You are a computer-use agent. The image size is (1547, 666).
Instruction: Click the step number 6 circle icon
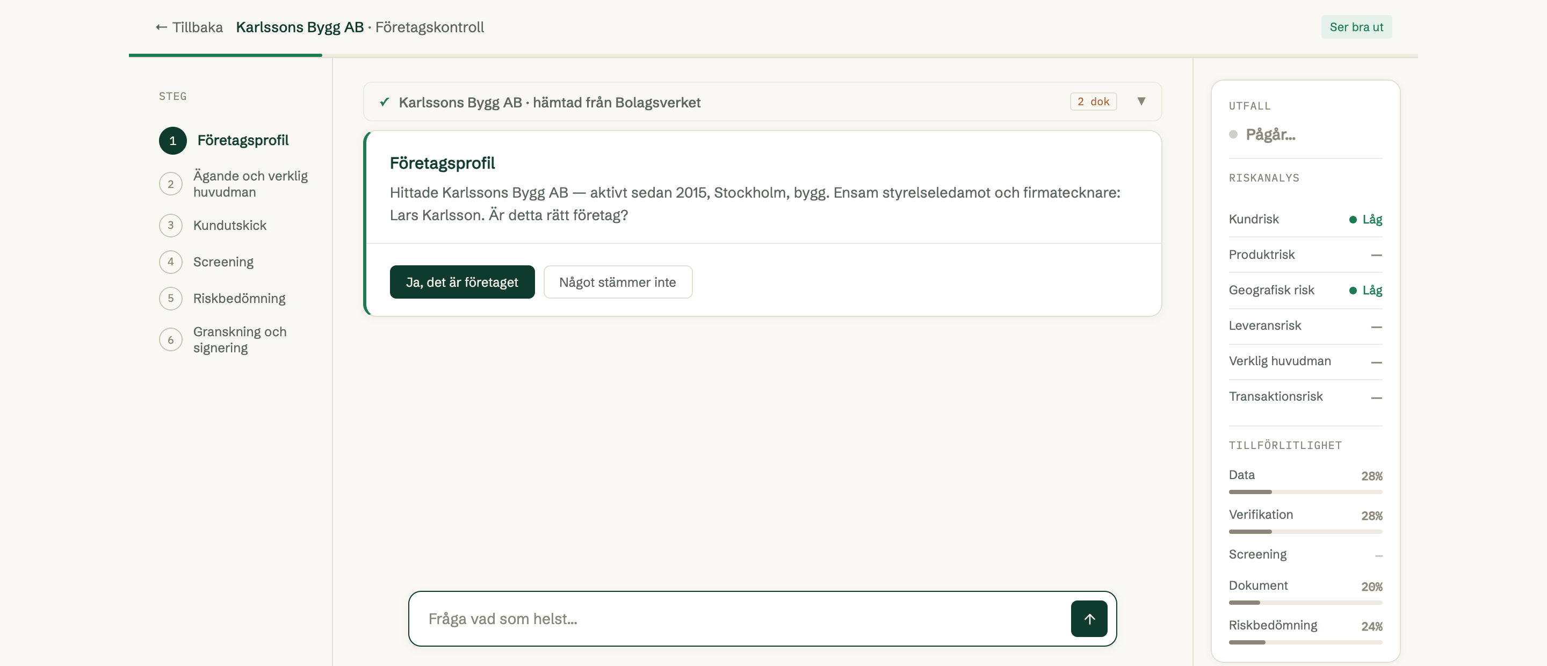[171, 340]
